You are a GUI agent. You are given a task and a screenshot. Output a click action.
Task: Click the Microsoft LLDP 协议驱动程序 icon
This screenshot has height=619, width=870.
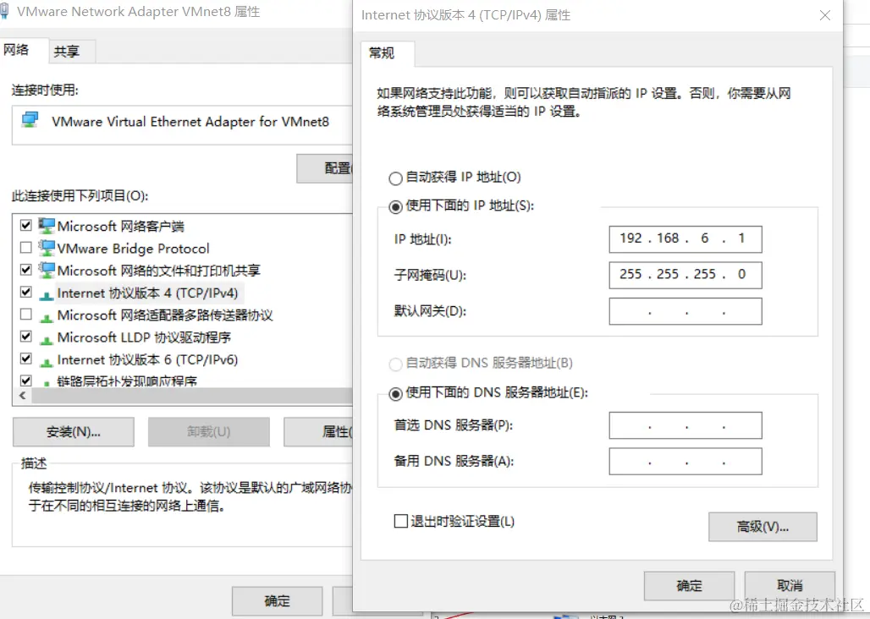[47, 340]
